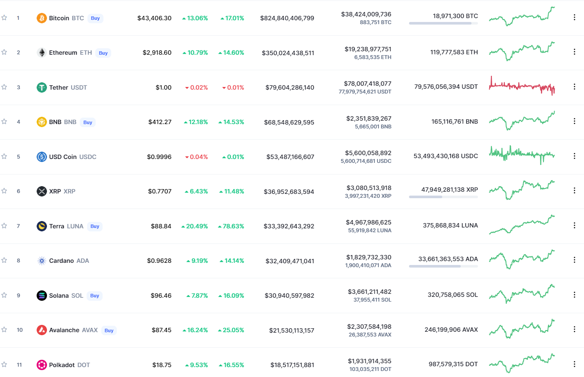Click the Tether coin logo
The height and width of the screenshot is (377, 584).
(x=42, y=87)
